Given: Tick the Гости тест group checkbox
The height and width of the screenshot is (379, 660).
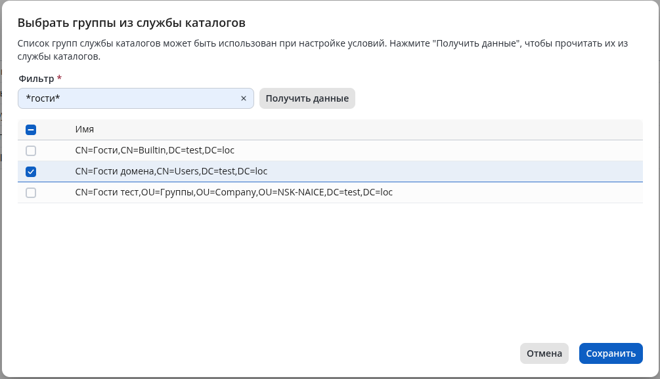Looking at the screenshot, I should pyautogui.click(x=31, y=193).
